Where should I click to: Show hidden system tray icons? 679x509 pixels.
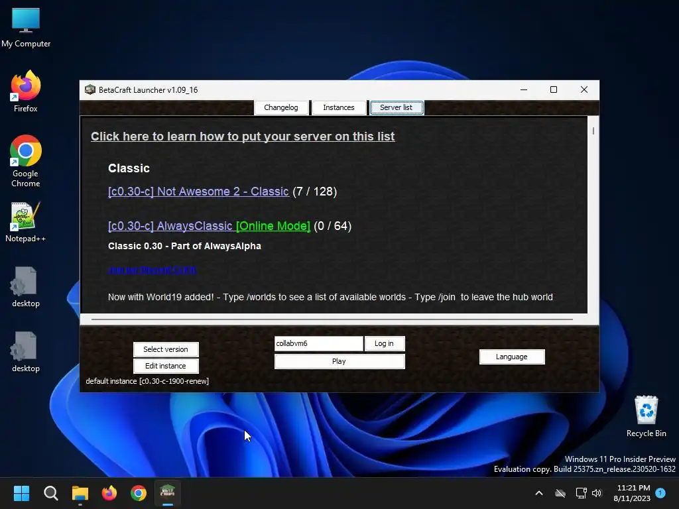click(539, 493)
